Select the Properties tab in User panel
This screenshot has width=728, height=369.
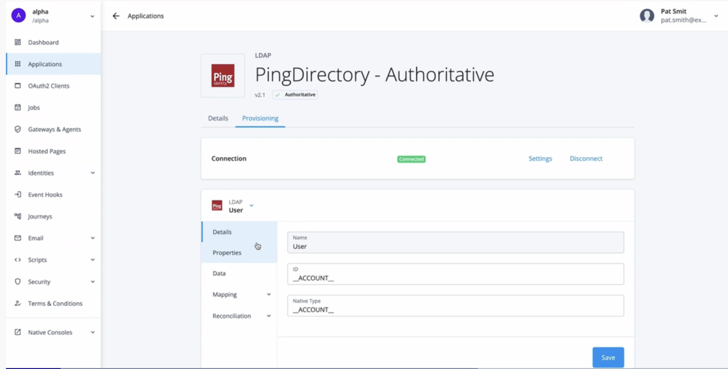point(226,252)
